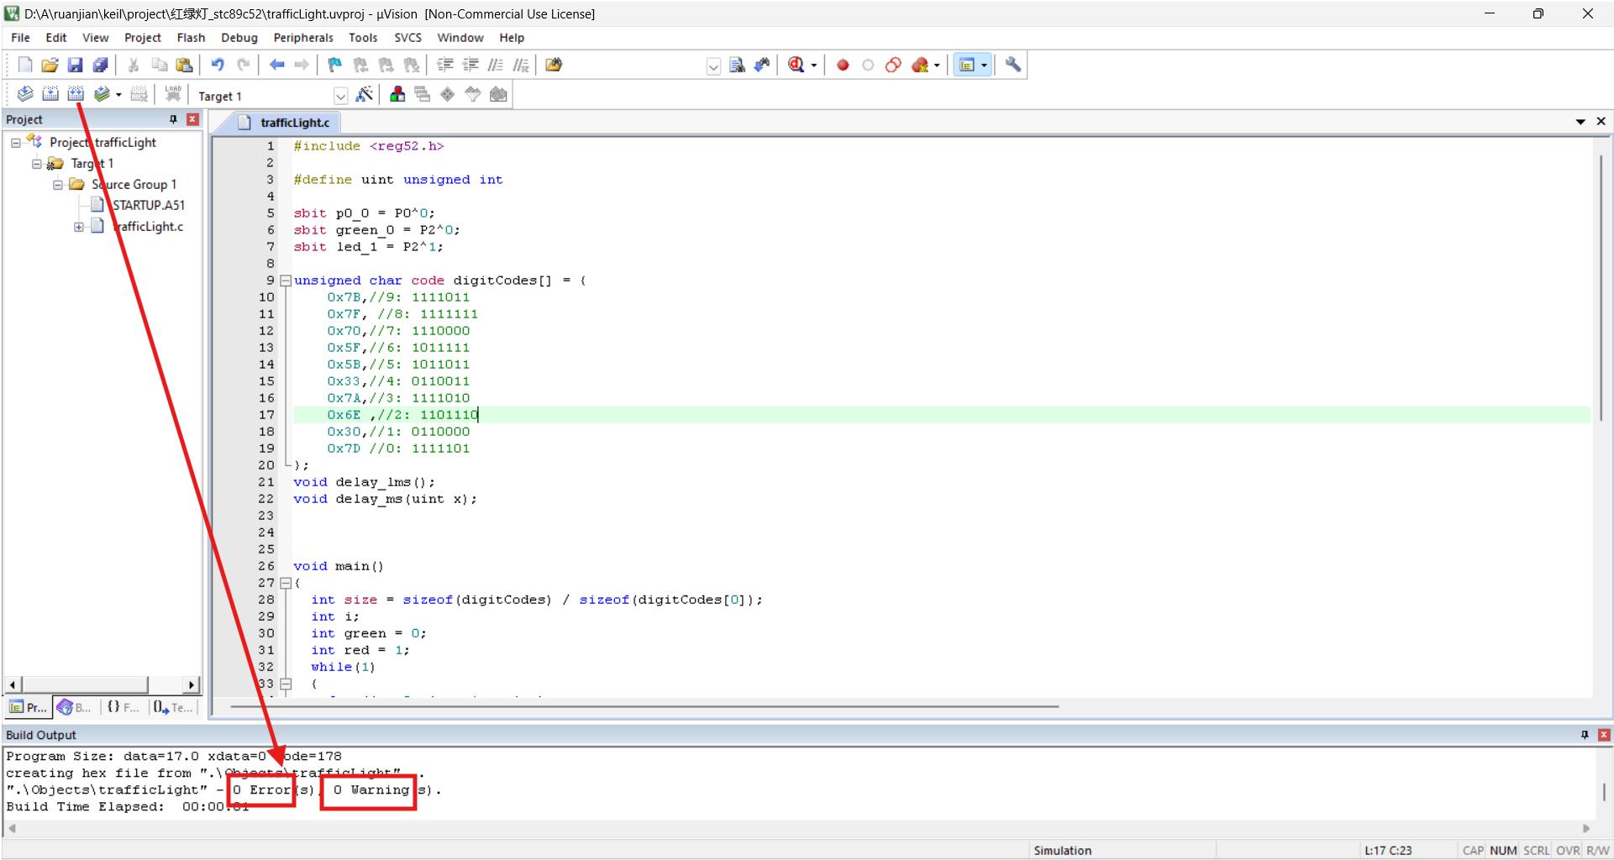Disable all breakpoints with the hollow red circles icon
This screenshot has width=1614, height=860.
pos(893,65)
